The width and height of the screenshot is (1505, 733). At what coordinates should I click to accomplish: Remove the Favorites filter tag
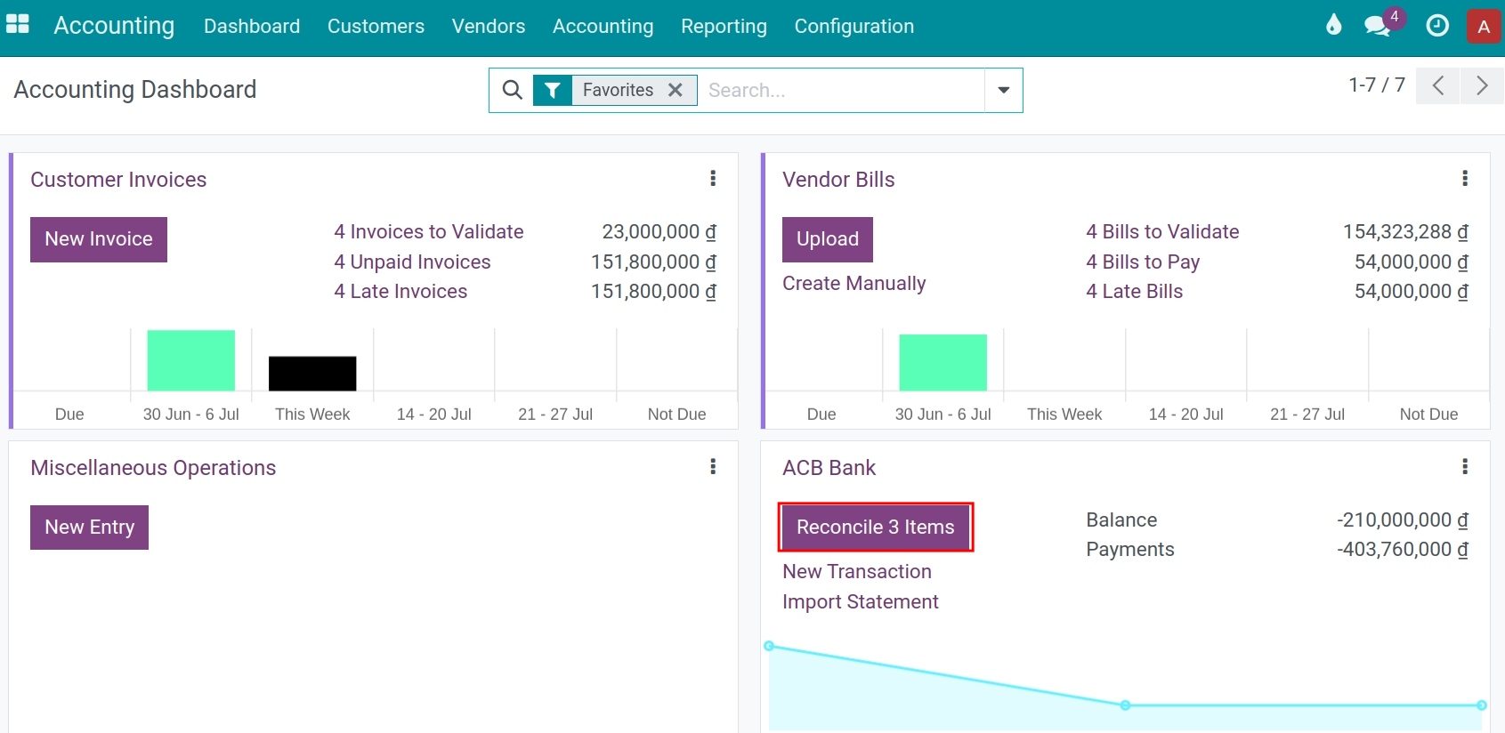pyautogui.click(x=676, y=90)
